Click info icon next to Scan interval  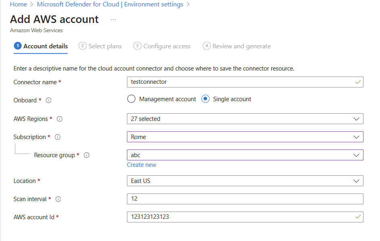point(58,199)
